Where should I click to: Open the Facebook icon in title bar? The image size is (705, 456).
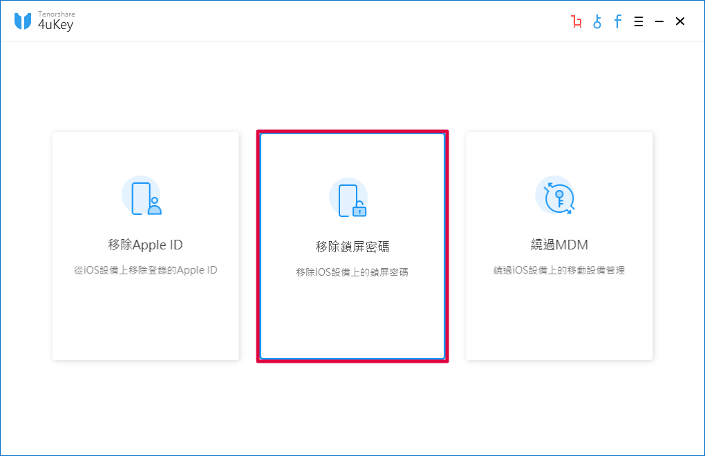[x=618, y=21]
